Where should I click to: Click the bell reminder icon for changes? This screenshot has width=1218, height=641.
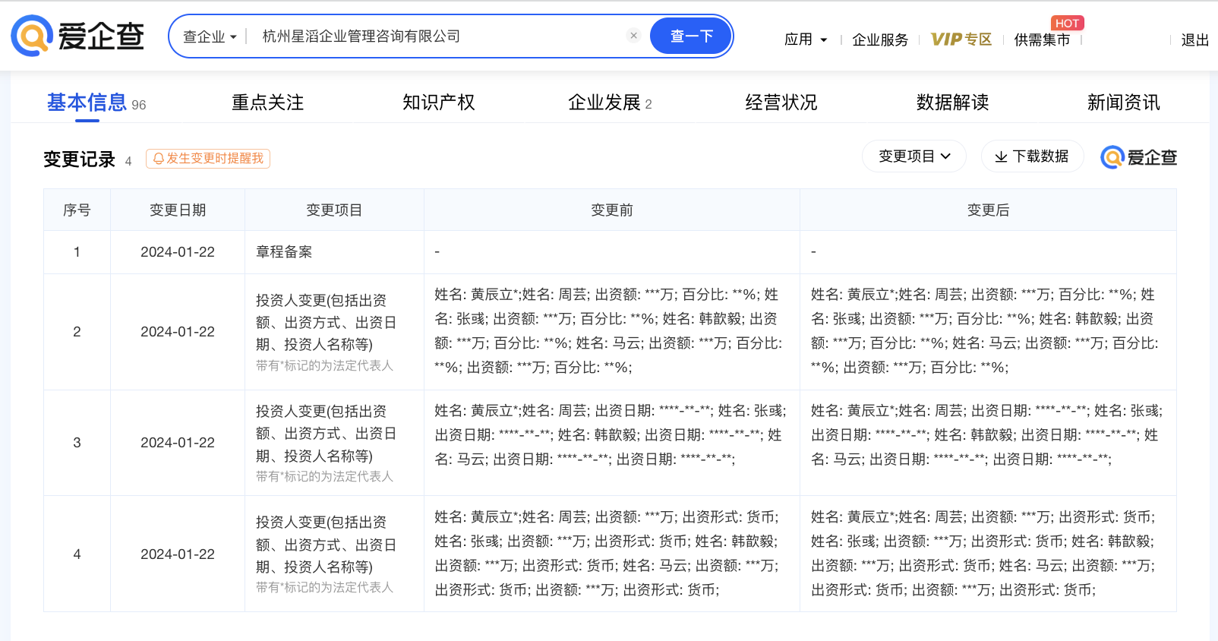(x=158, y=159)
